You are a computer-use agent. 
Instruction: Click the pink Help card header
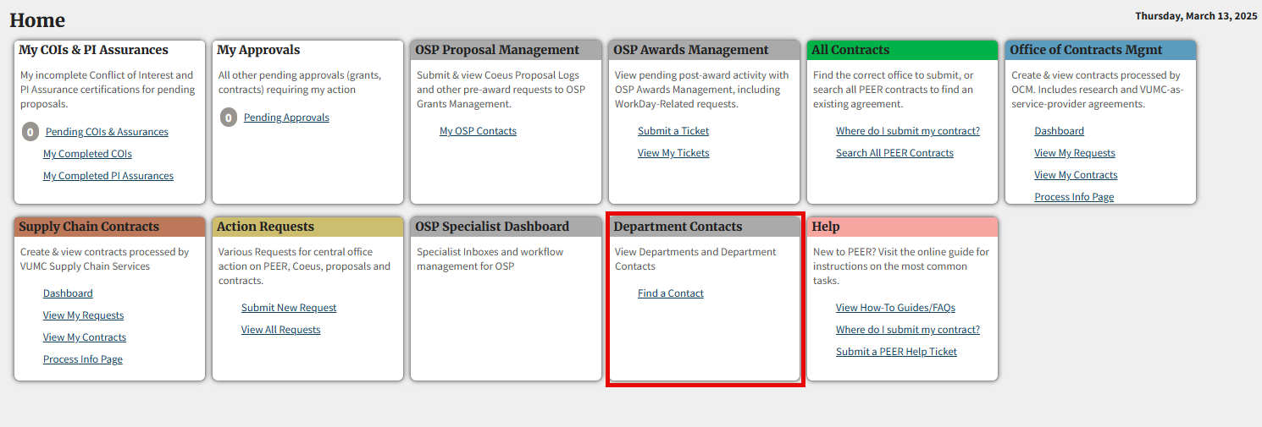pos(903,227)
